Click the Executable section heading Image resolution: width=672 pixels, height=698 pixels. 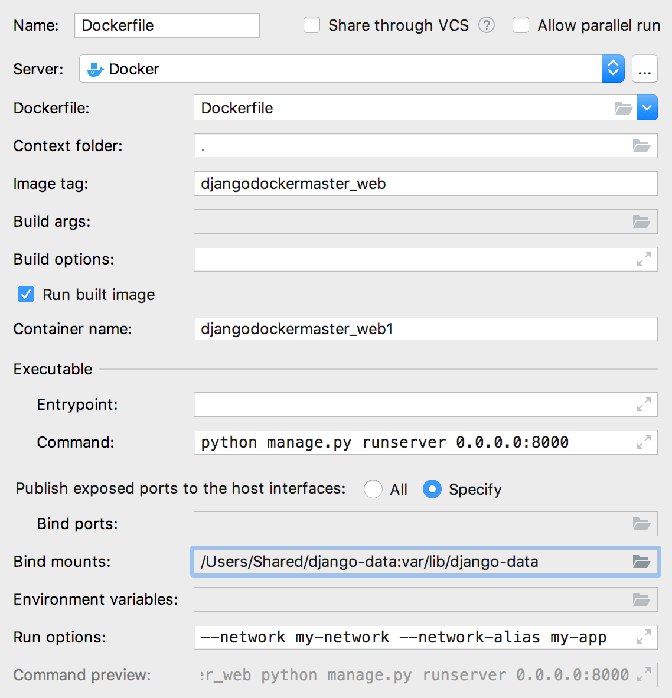(x=53, y=369)
